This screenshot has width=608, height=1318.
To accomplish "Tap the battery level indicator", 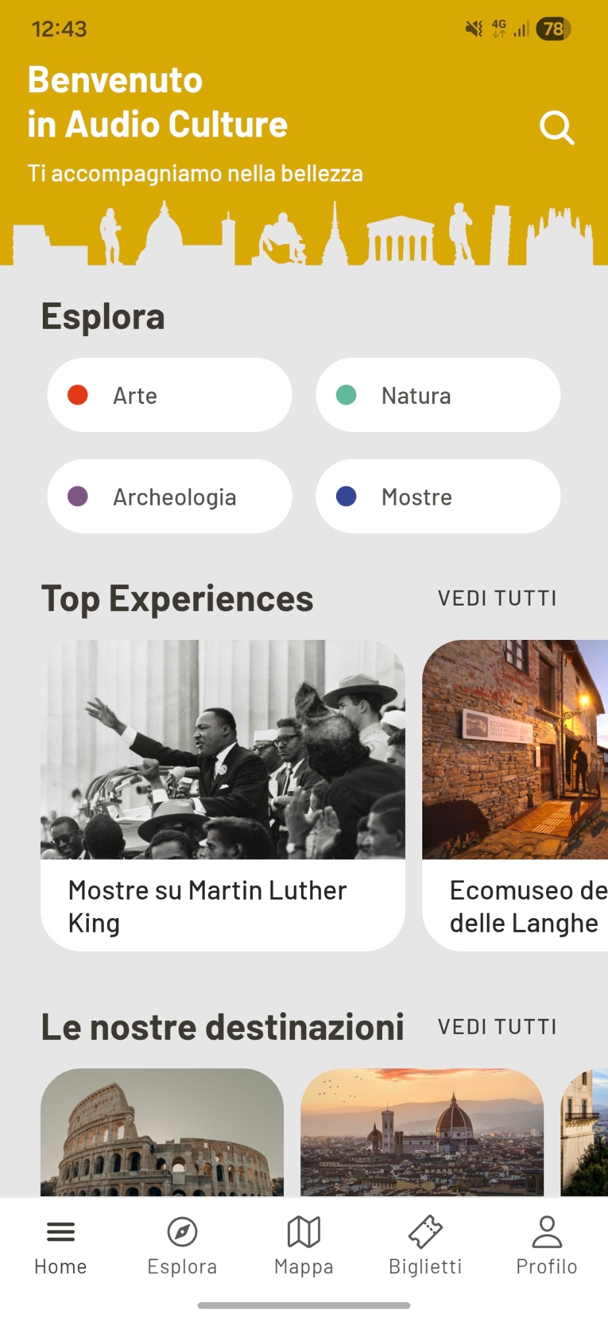I will [553, 28].
